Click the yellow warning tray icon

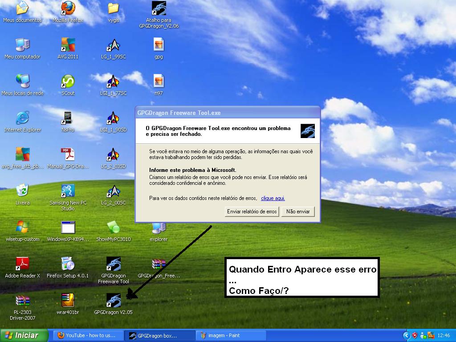(431, 336)
